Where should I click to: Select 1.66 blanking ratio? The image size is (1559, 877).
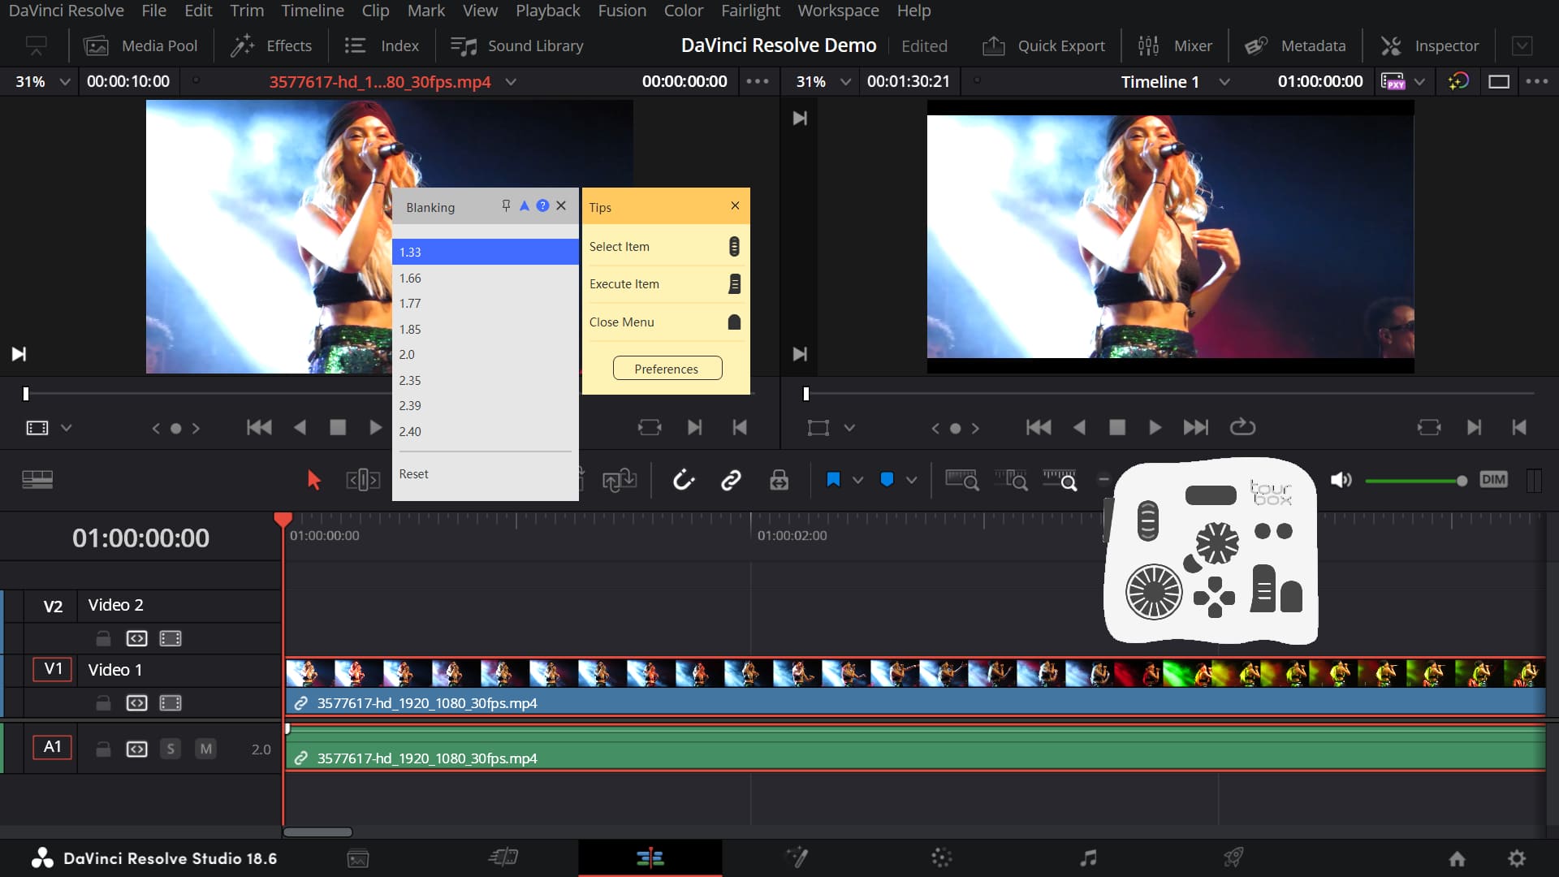pyautogui.click(x=486, y=278)
